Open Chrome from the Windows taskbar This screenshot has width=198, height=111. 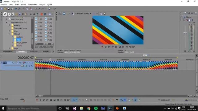[89, 108]
